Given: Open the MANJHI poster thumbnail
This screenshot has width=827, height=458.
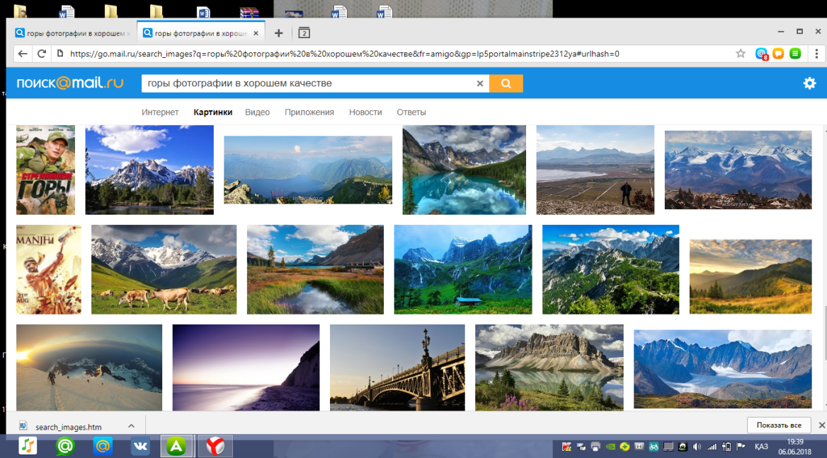Looking at the screenshot, I should click(x=49, y=269).
